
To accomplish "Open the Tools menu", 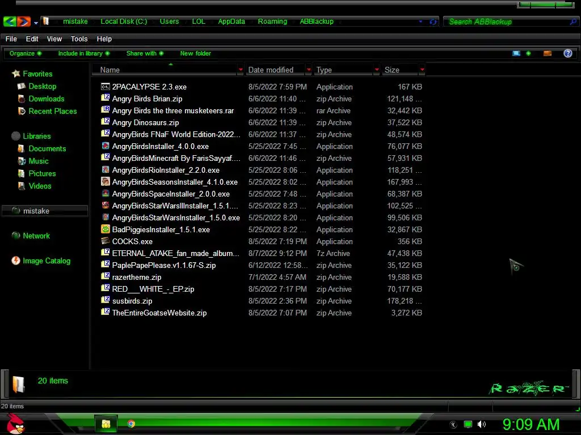I will point(79,39).
